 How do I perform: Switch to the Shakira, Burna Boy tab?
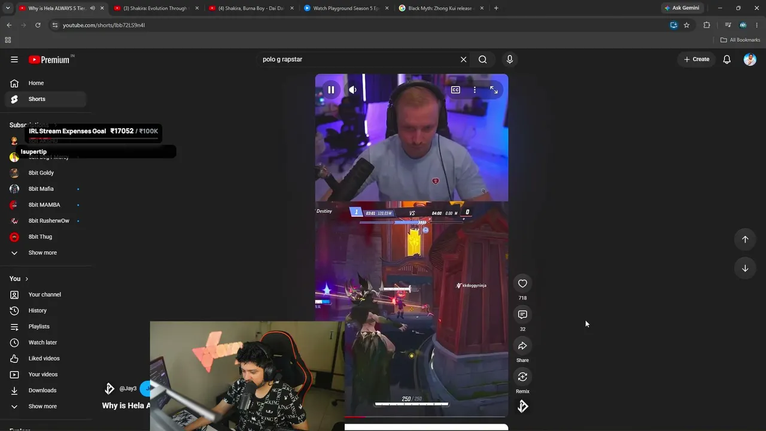[x=251, y=8]
